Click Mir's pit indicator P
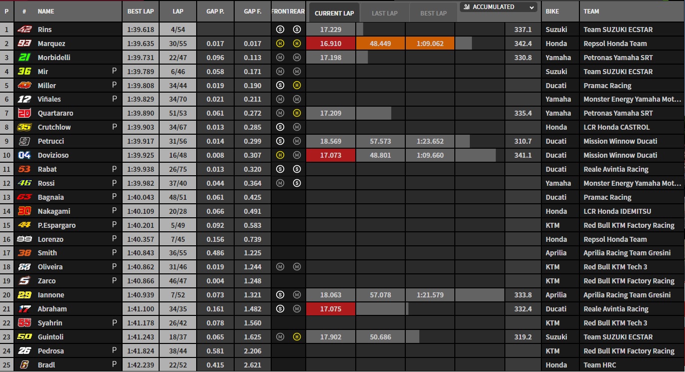This screenshot has width=685, height=372. pos(114,72)
